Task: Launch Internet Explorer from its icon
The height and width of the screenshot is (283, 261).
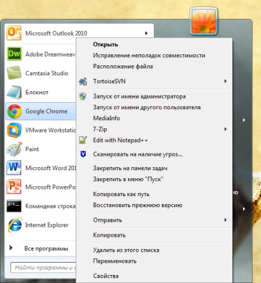Action: pos(14,225)
